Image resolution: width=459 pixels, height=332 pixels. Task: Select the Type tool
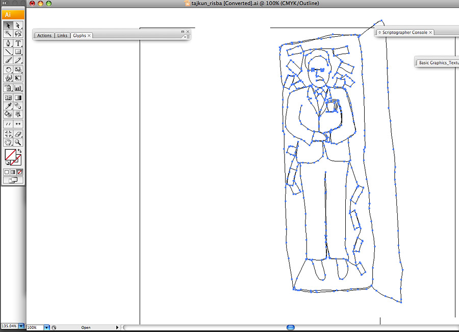coord(18,43)
